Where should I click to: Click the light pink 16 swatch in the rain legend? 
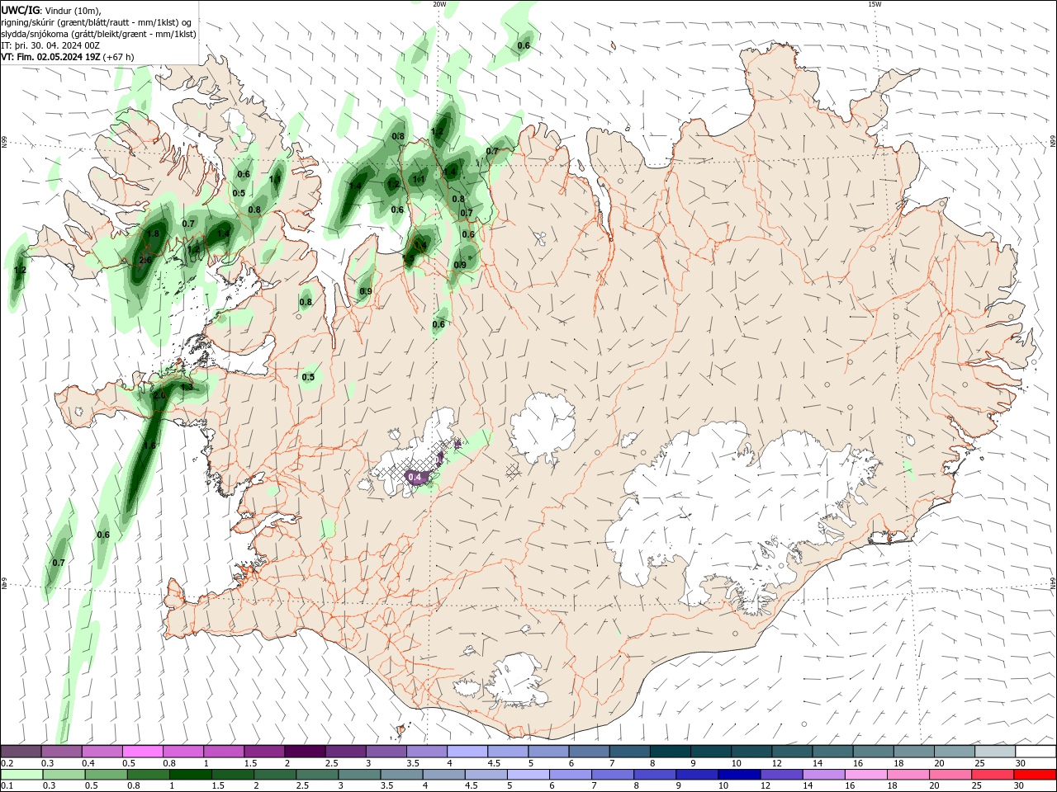(x=866, y=775)
